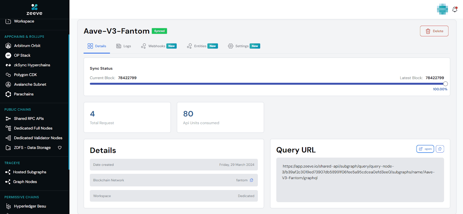Click the shield icon beside ZDFS
Screen dimensions: 463x214
coord(60,148)
